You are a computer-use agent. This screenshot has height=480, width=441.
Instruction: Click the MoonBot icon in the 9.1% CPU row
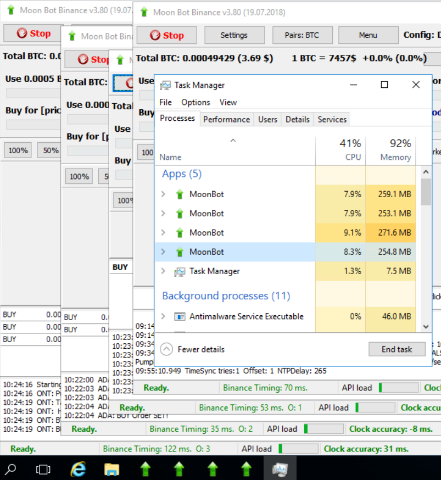(x=180, y=233)
